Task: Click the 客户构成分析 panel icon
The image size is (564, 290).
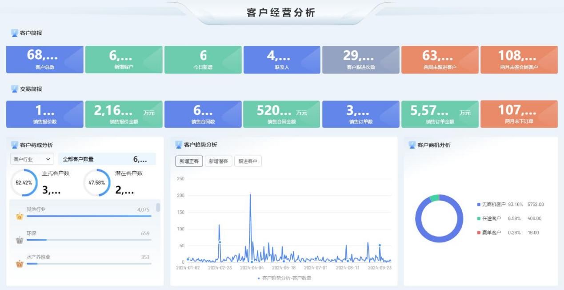Action: (14, 145)
